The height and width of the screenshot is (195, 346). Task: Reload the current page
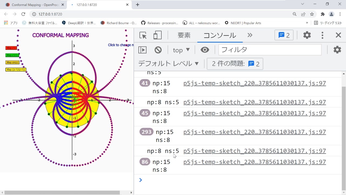tap(23, 14)
